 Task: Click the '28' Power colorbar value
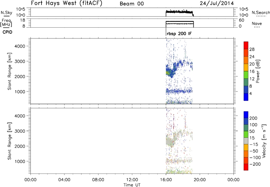252,49
